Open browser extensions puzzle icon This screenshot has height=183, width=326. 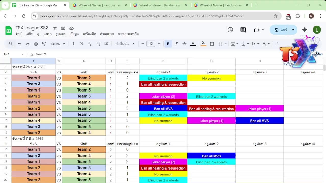pyautogui.click(x=298, y=16)
